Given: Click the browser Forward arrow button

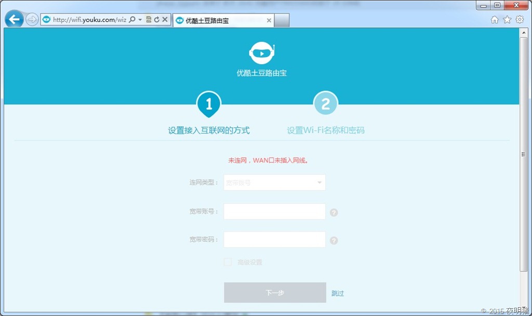Looking at the screenshot, I should (x=32, y=20).
